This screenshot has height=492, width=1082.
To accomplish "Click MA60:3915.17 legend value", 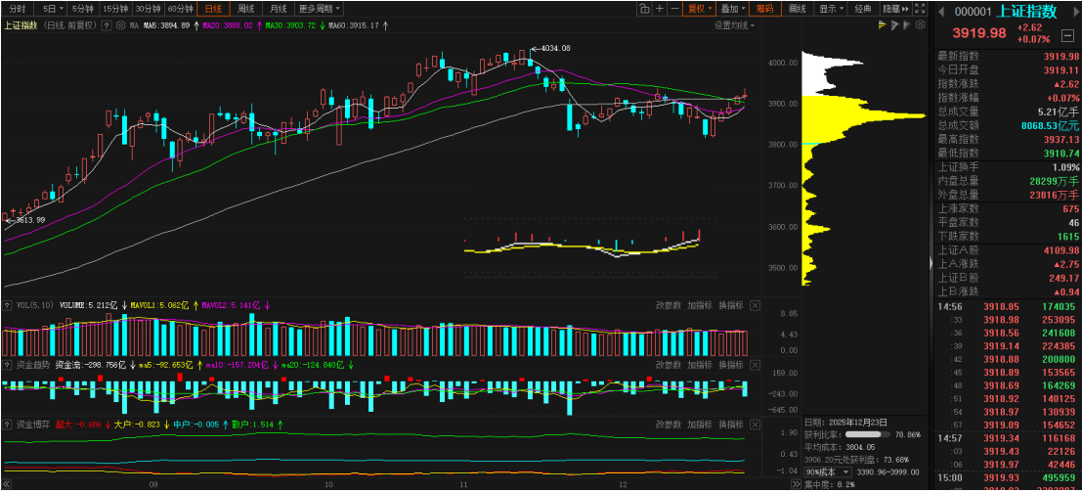I will (354, 25).
